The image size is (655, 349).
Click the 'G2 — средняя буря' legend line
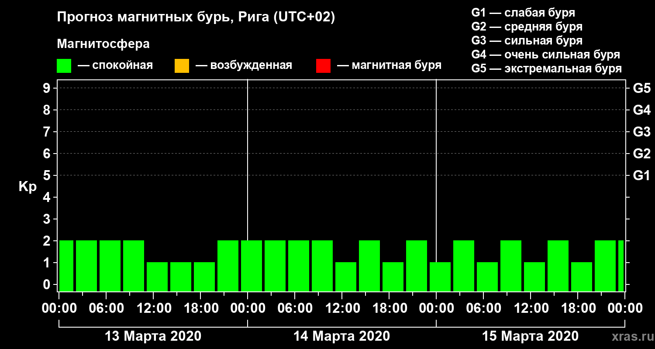[x=527, y=27]
